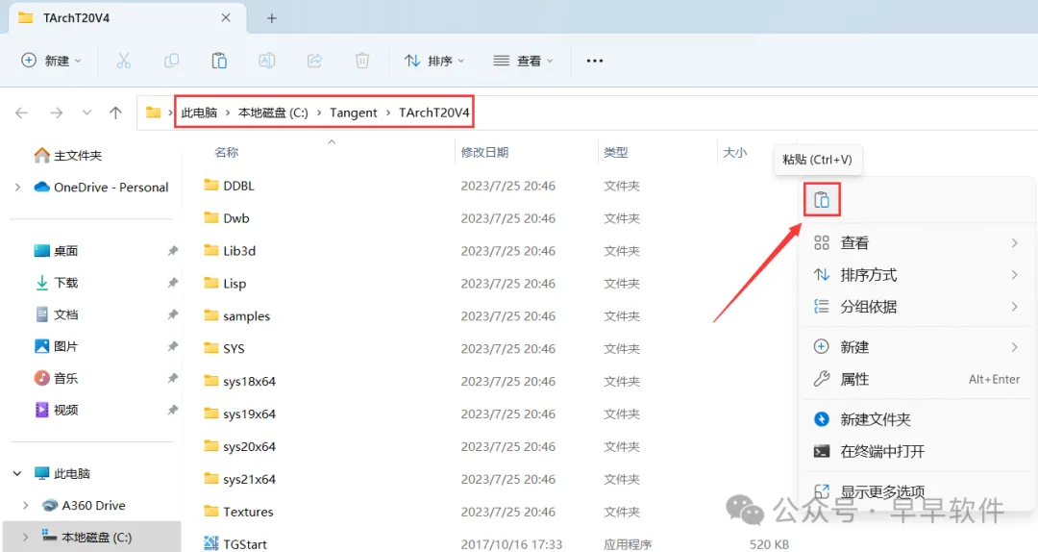Open 排序方式 submenu in context menu
Screen dimensions: 1038x552
click(x=916, y=275)
